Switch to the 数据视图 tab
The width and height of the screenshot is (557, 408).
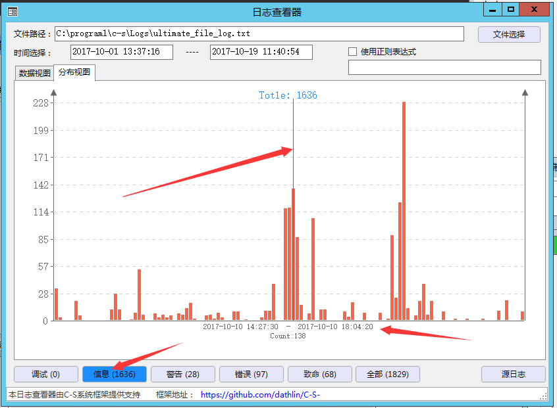pyautogui.click(x=34, y=74)
